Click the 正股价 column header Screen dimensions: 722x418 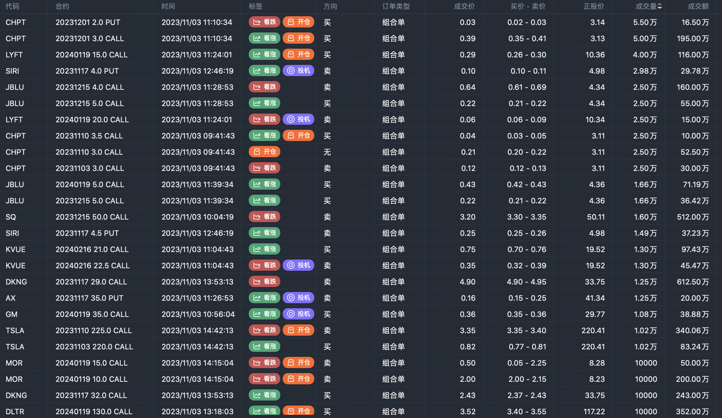click(594, 7)
